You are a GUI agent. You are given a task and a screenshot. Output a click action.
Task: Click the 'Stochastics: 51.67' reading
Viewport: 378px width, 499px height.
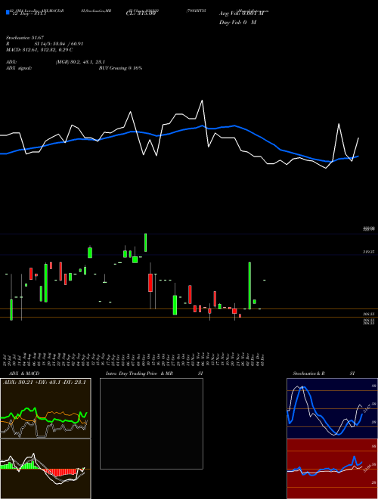[25, 38]
